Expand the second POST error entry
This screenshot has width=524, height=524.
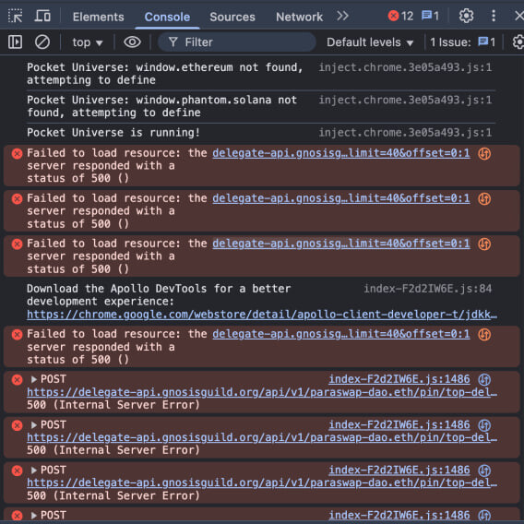[34, 424]
